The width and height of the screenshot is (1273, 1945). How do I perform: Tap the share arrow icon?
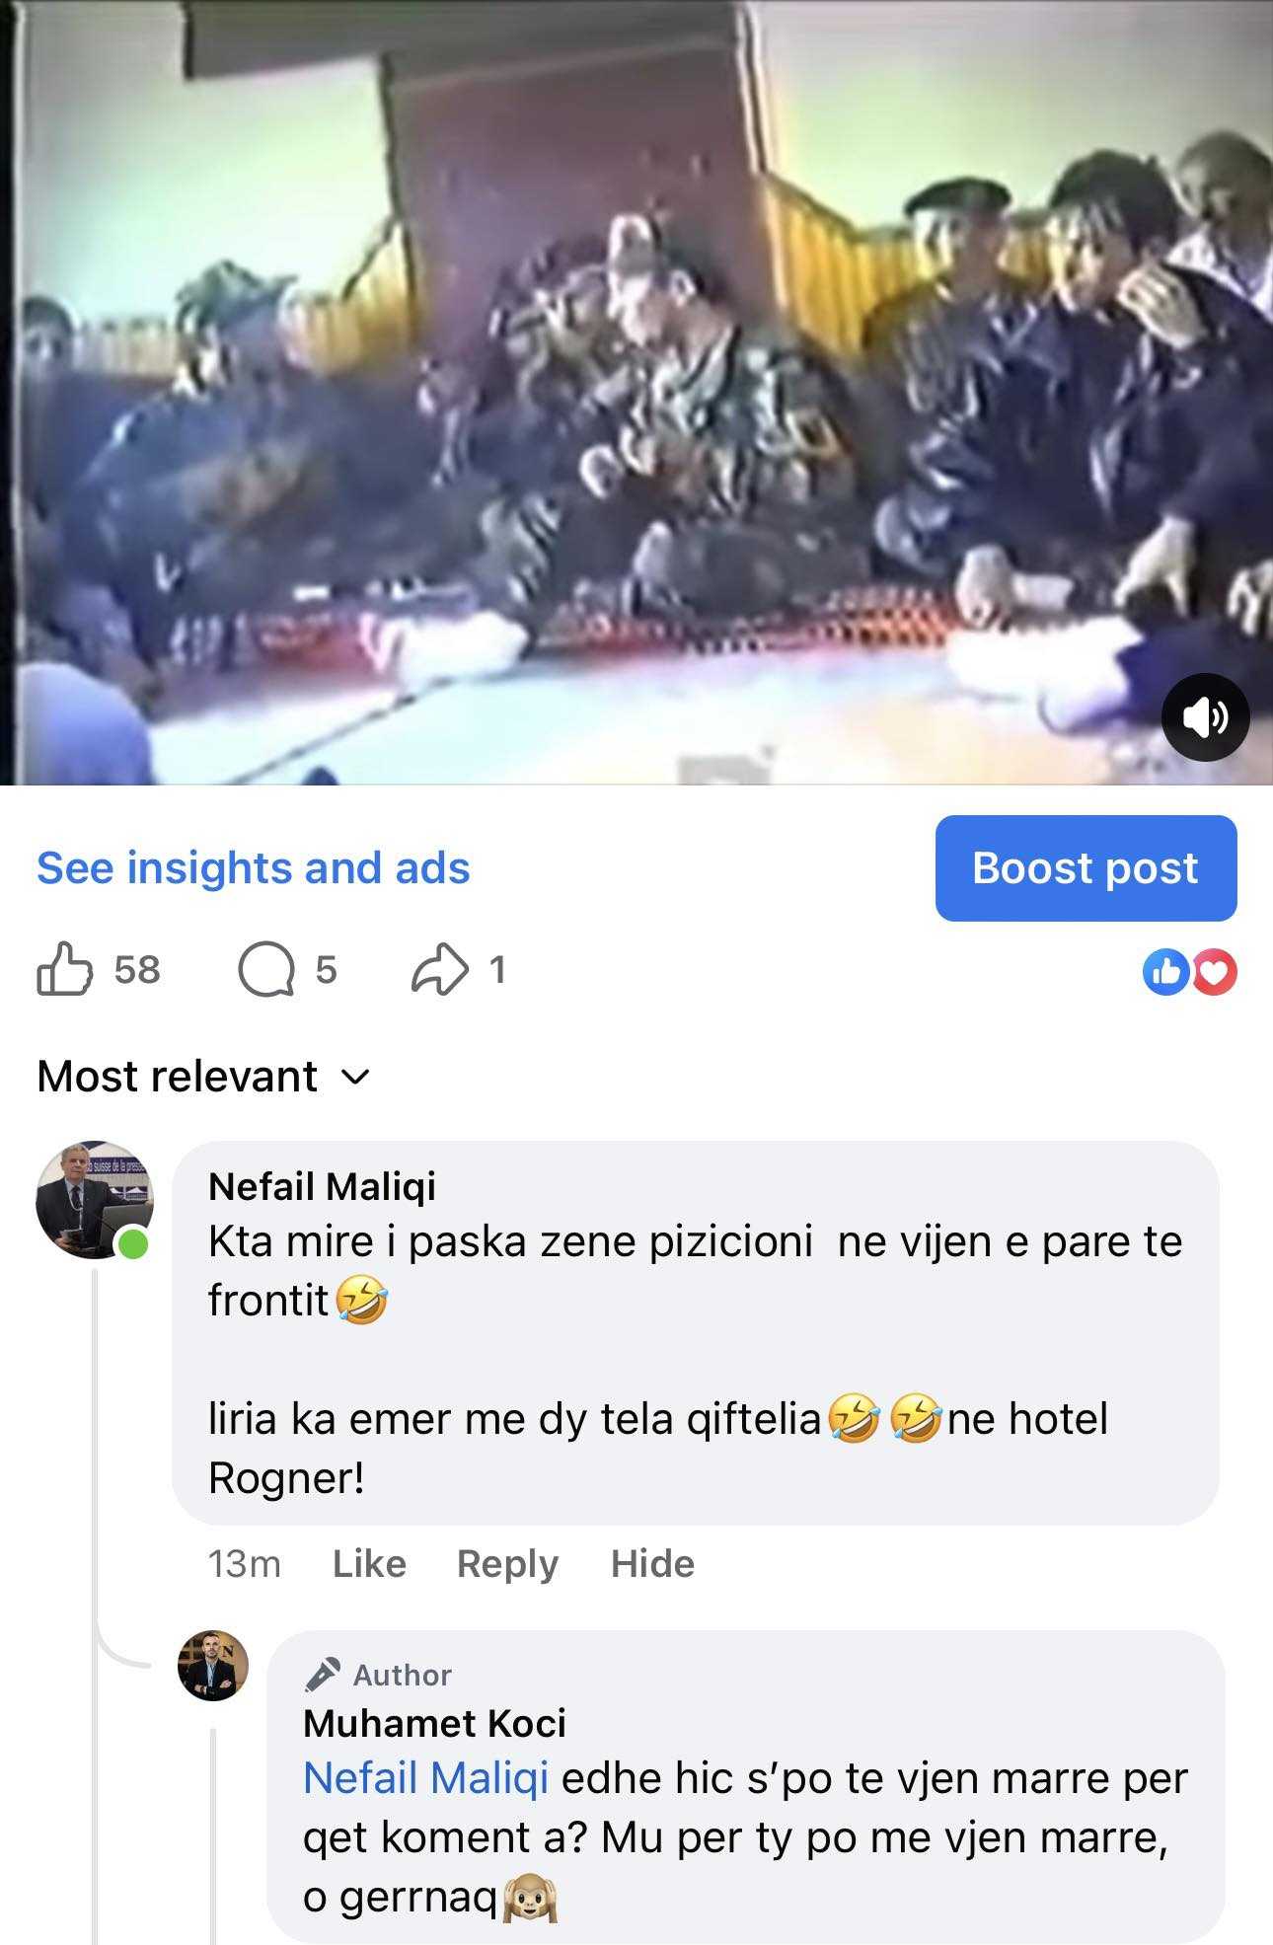[x=439, y=969]
